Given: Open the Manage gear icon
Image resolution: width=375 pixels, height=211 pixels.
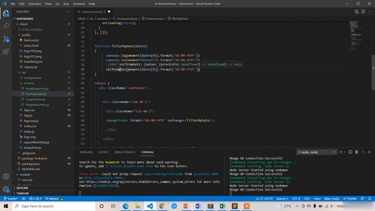Looking at the screenshot, I should click(x=6, y=189).
